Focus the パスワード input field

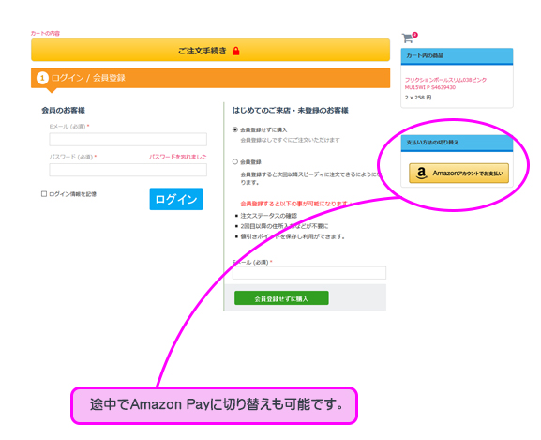128,170
